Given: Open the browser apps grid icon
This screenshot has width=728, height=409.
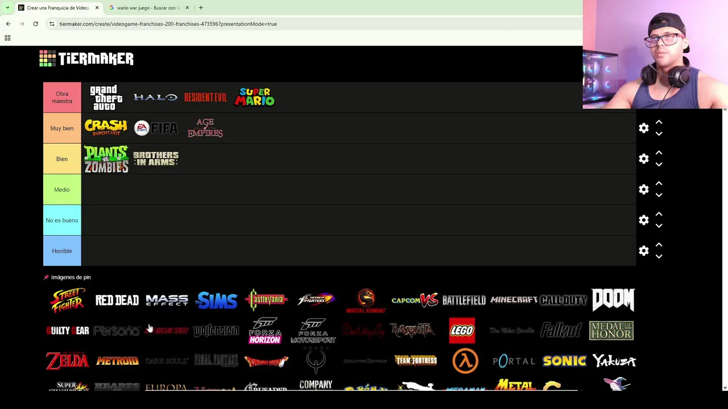Looking at the screenshot, I should click(x=7, y=38).
